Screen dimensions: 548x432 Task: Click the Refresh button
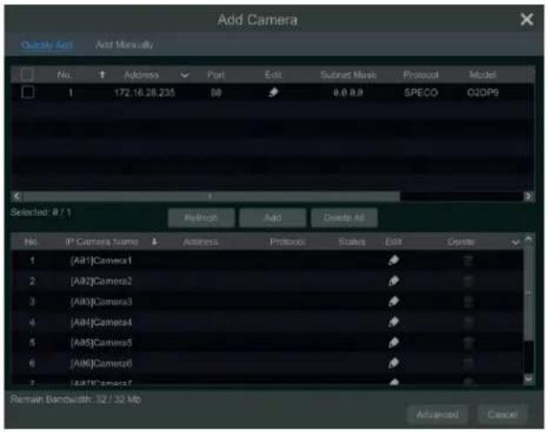[x=201, y=217]
